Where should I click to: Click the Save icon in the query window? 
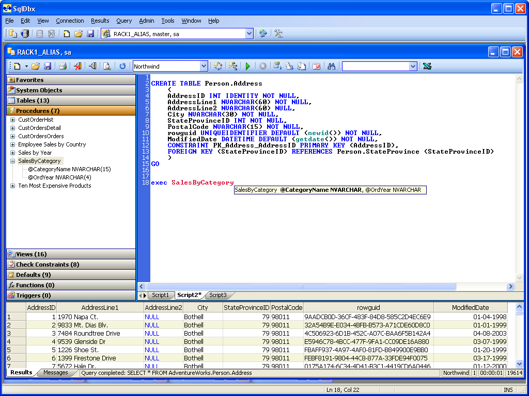(47, 66)
